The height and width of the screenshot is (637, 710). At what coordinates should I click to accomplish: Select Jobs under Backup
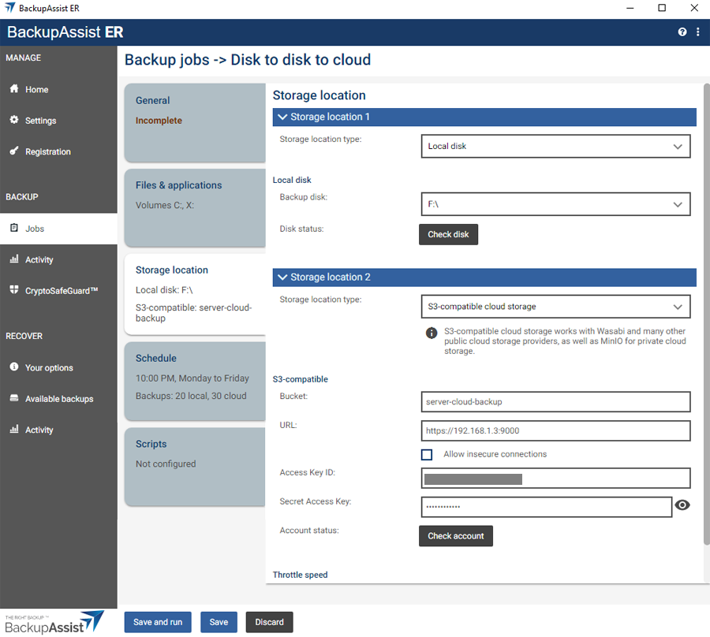pos(58,229)
